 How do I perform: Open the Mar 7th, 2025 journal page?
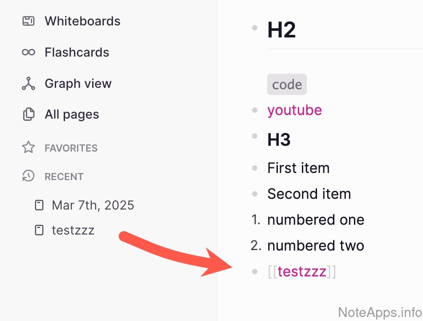93,205
